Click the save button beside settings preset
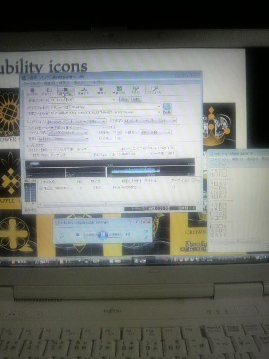The height and width of the screenshot is (359, 269). tap(124, 100)
